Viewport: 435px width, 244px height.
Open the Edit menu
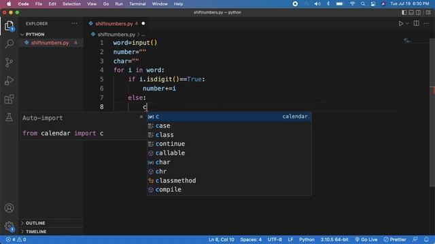(x=52, y=4)
